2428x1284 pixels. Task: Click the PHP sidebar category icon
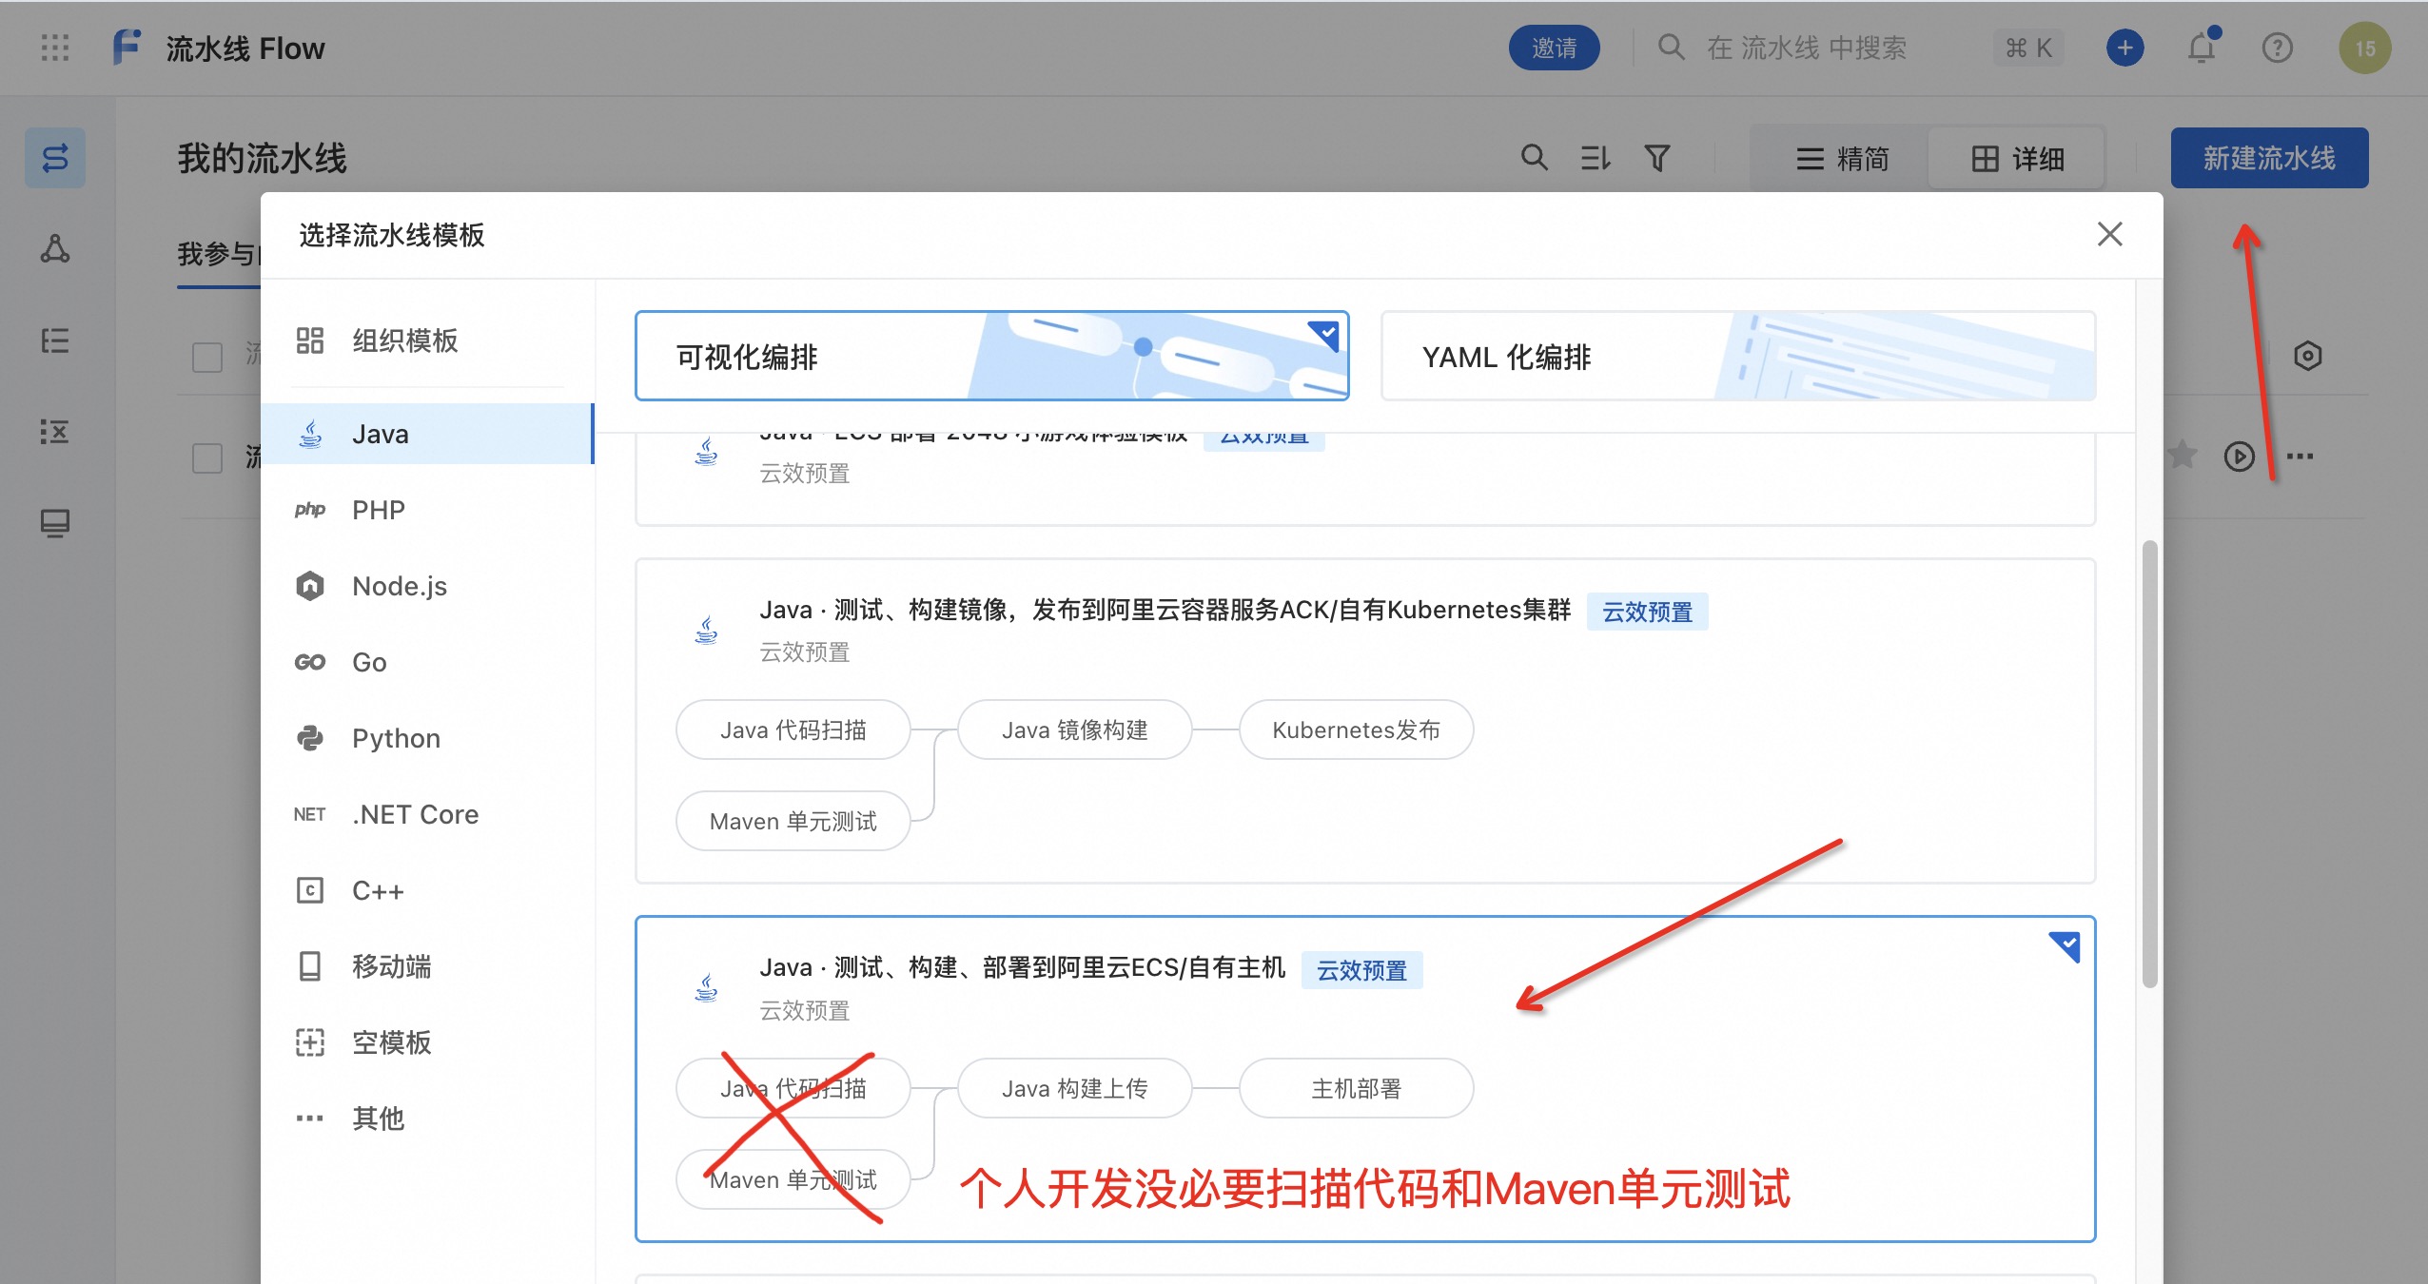308,511
